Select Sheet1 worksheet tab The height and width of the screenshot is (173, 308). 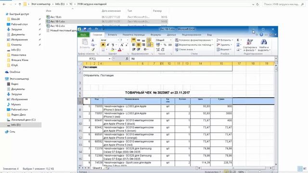pyautogui.click(x=97, y=168)
